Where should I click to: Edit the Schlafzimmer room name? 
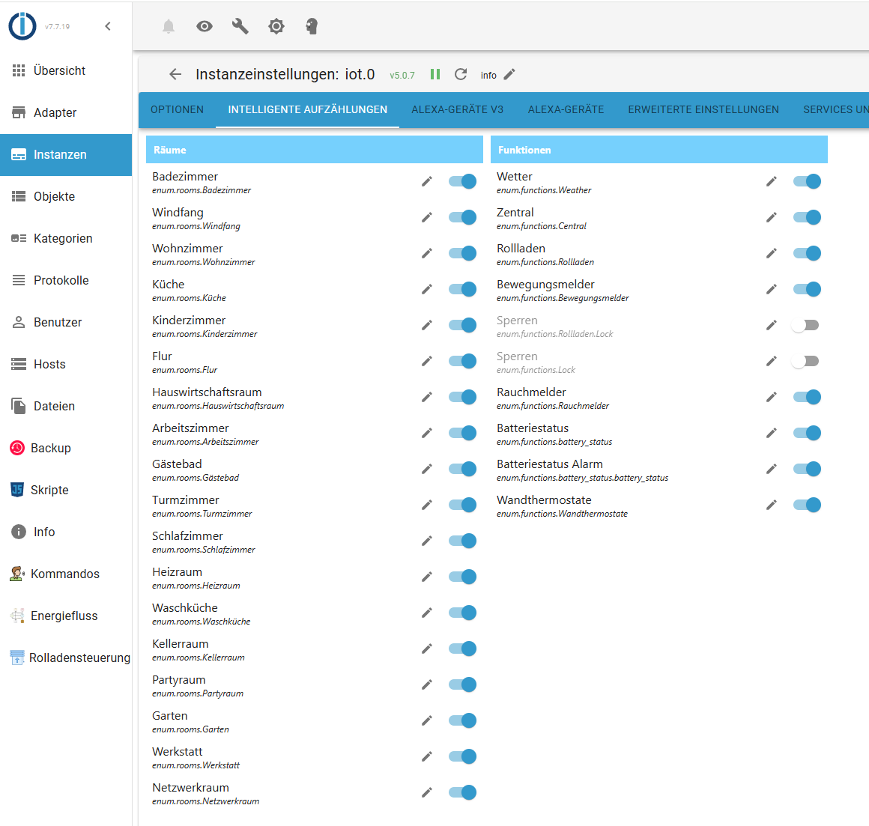[x=427, y=541]
